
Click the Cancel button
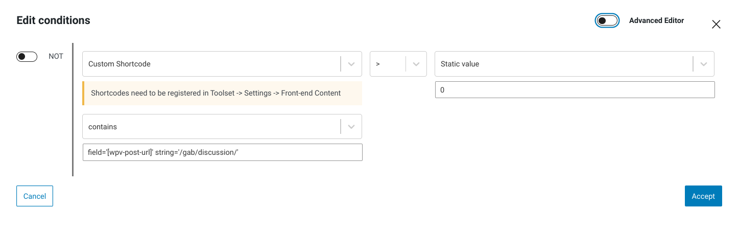tap(35, 196)
